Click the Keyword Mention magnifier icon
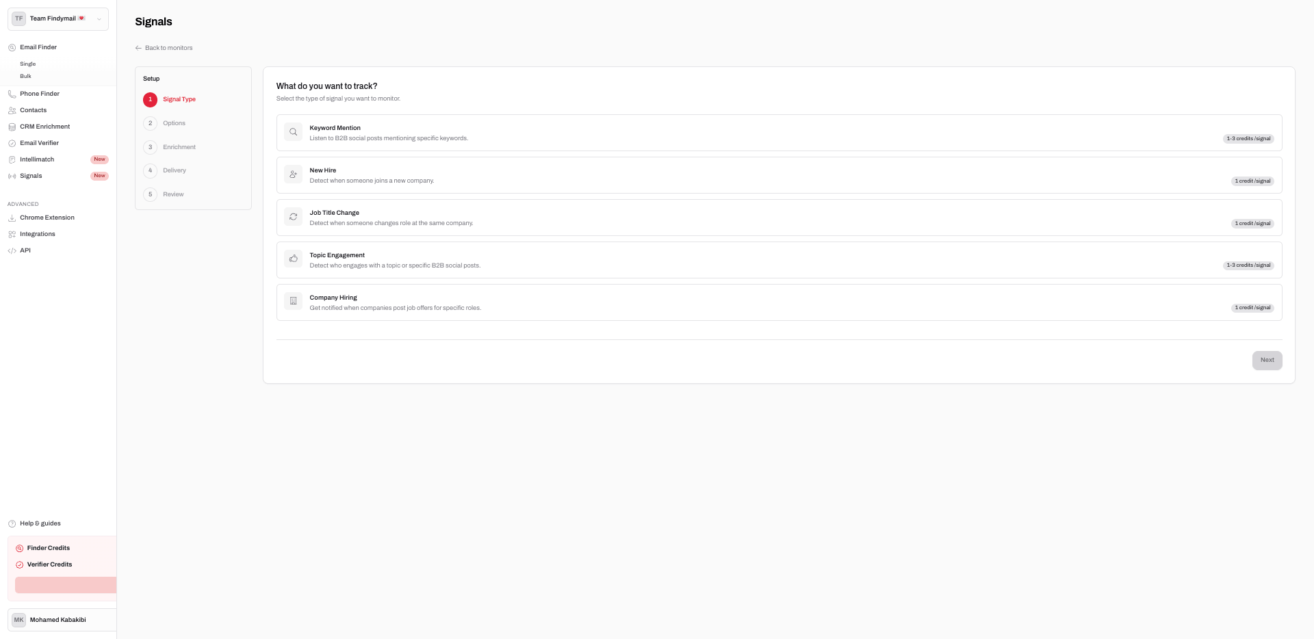 pos(293,132)
